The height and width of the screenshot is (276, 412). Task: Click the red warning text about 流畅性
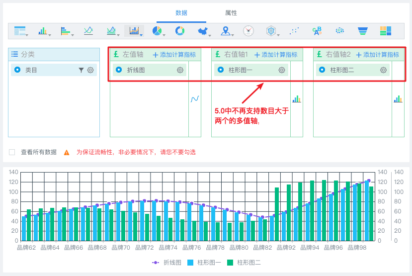[136, 152]
